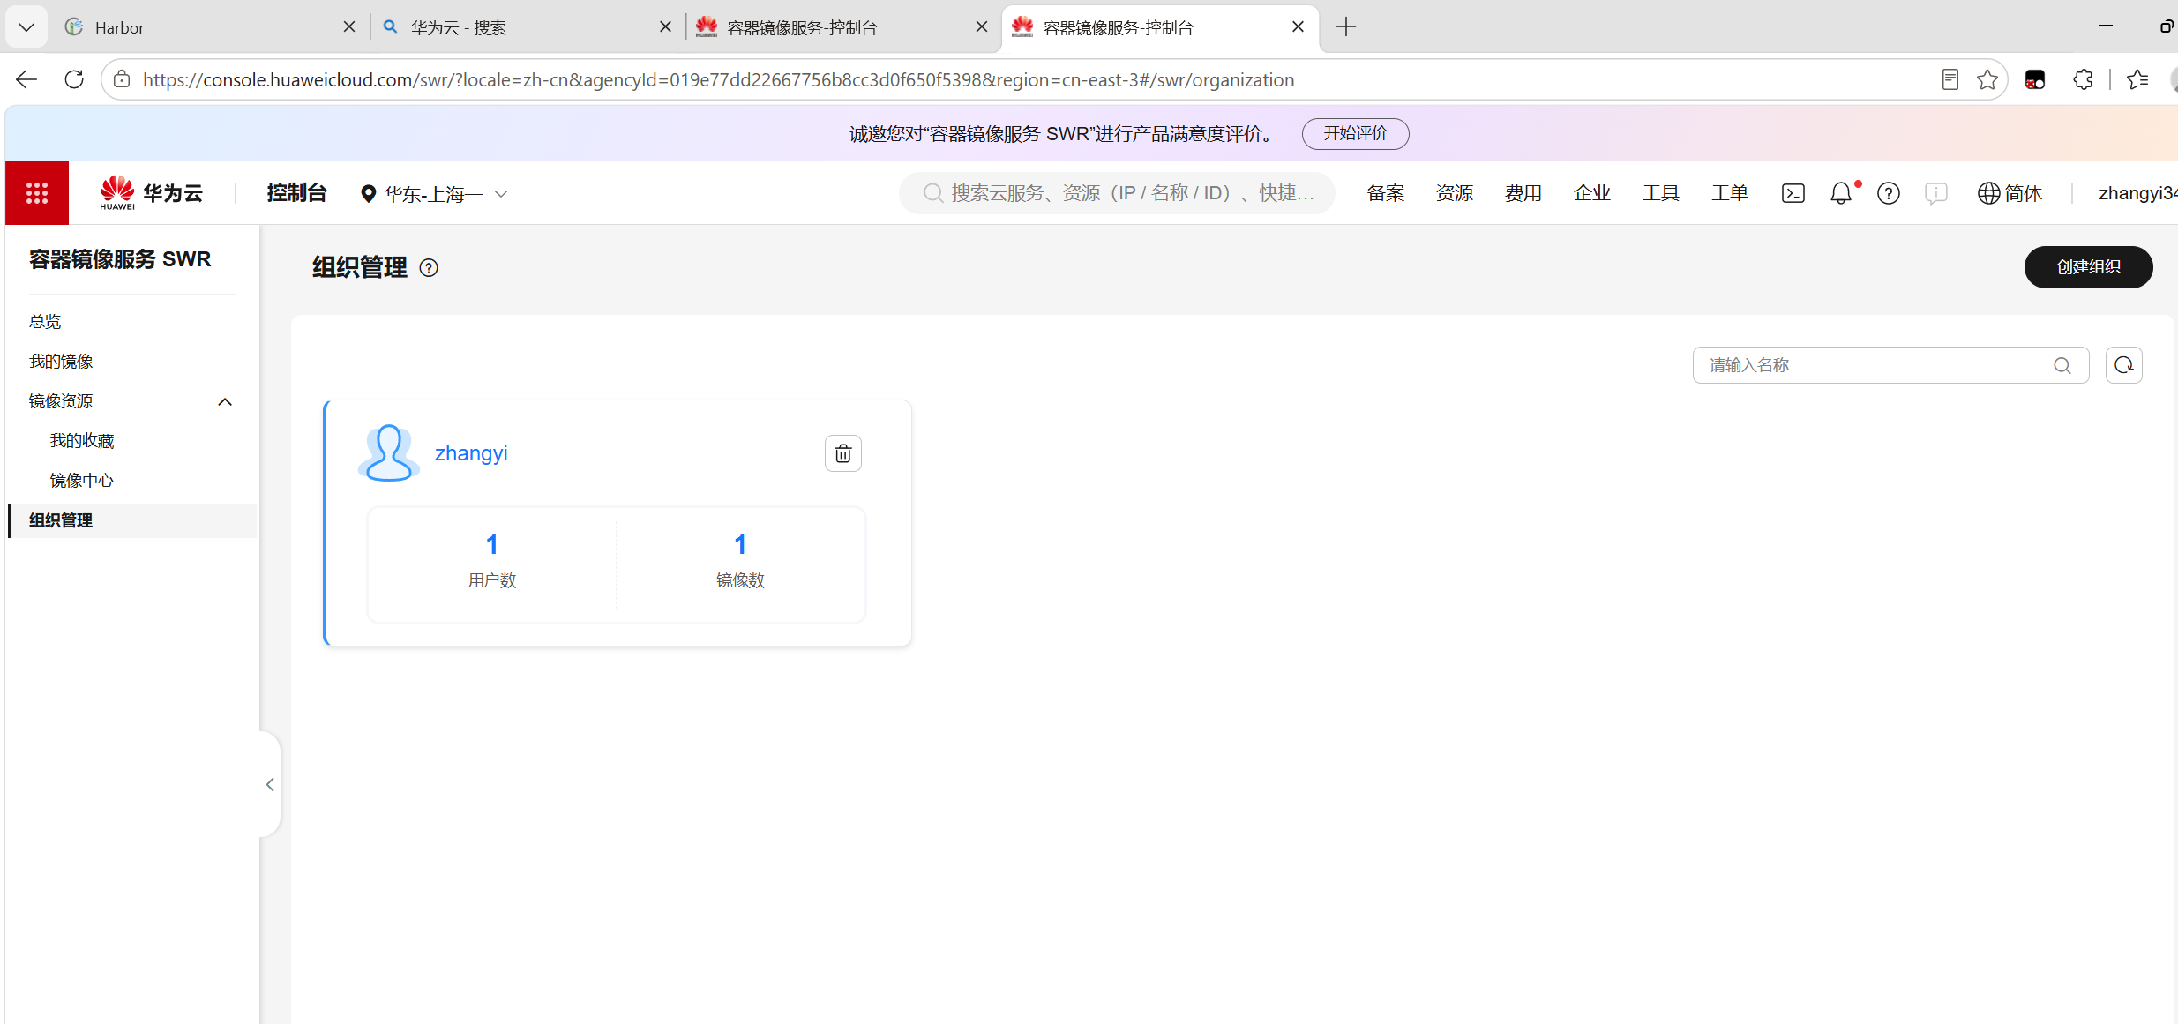Click the 容器镜像服务 SWR sidebar title
The image size is (2178, 1024).
(x=120, y=259)
